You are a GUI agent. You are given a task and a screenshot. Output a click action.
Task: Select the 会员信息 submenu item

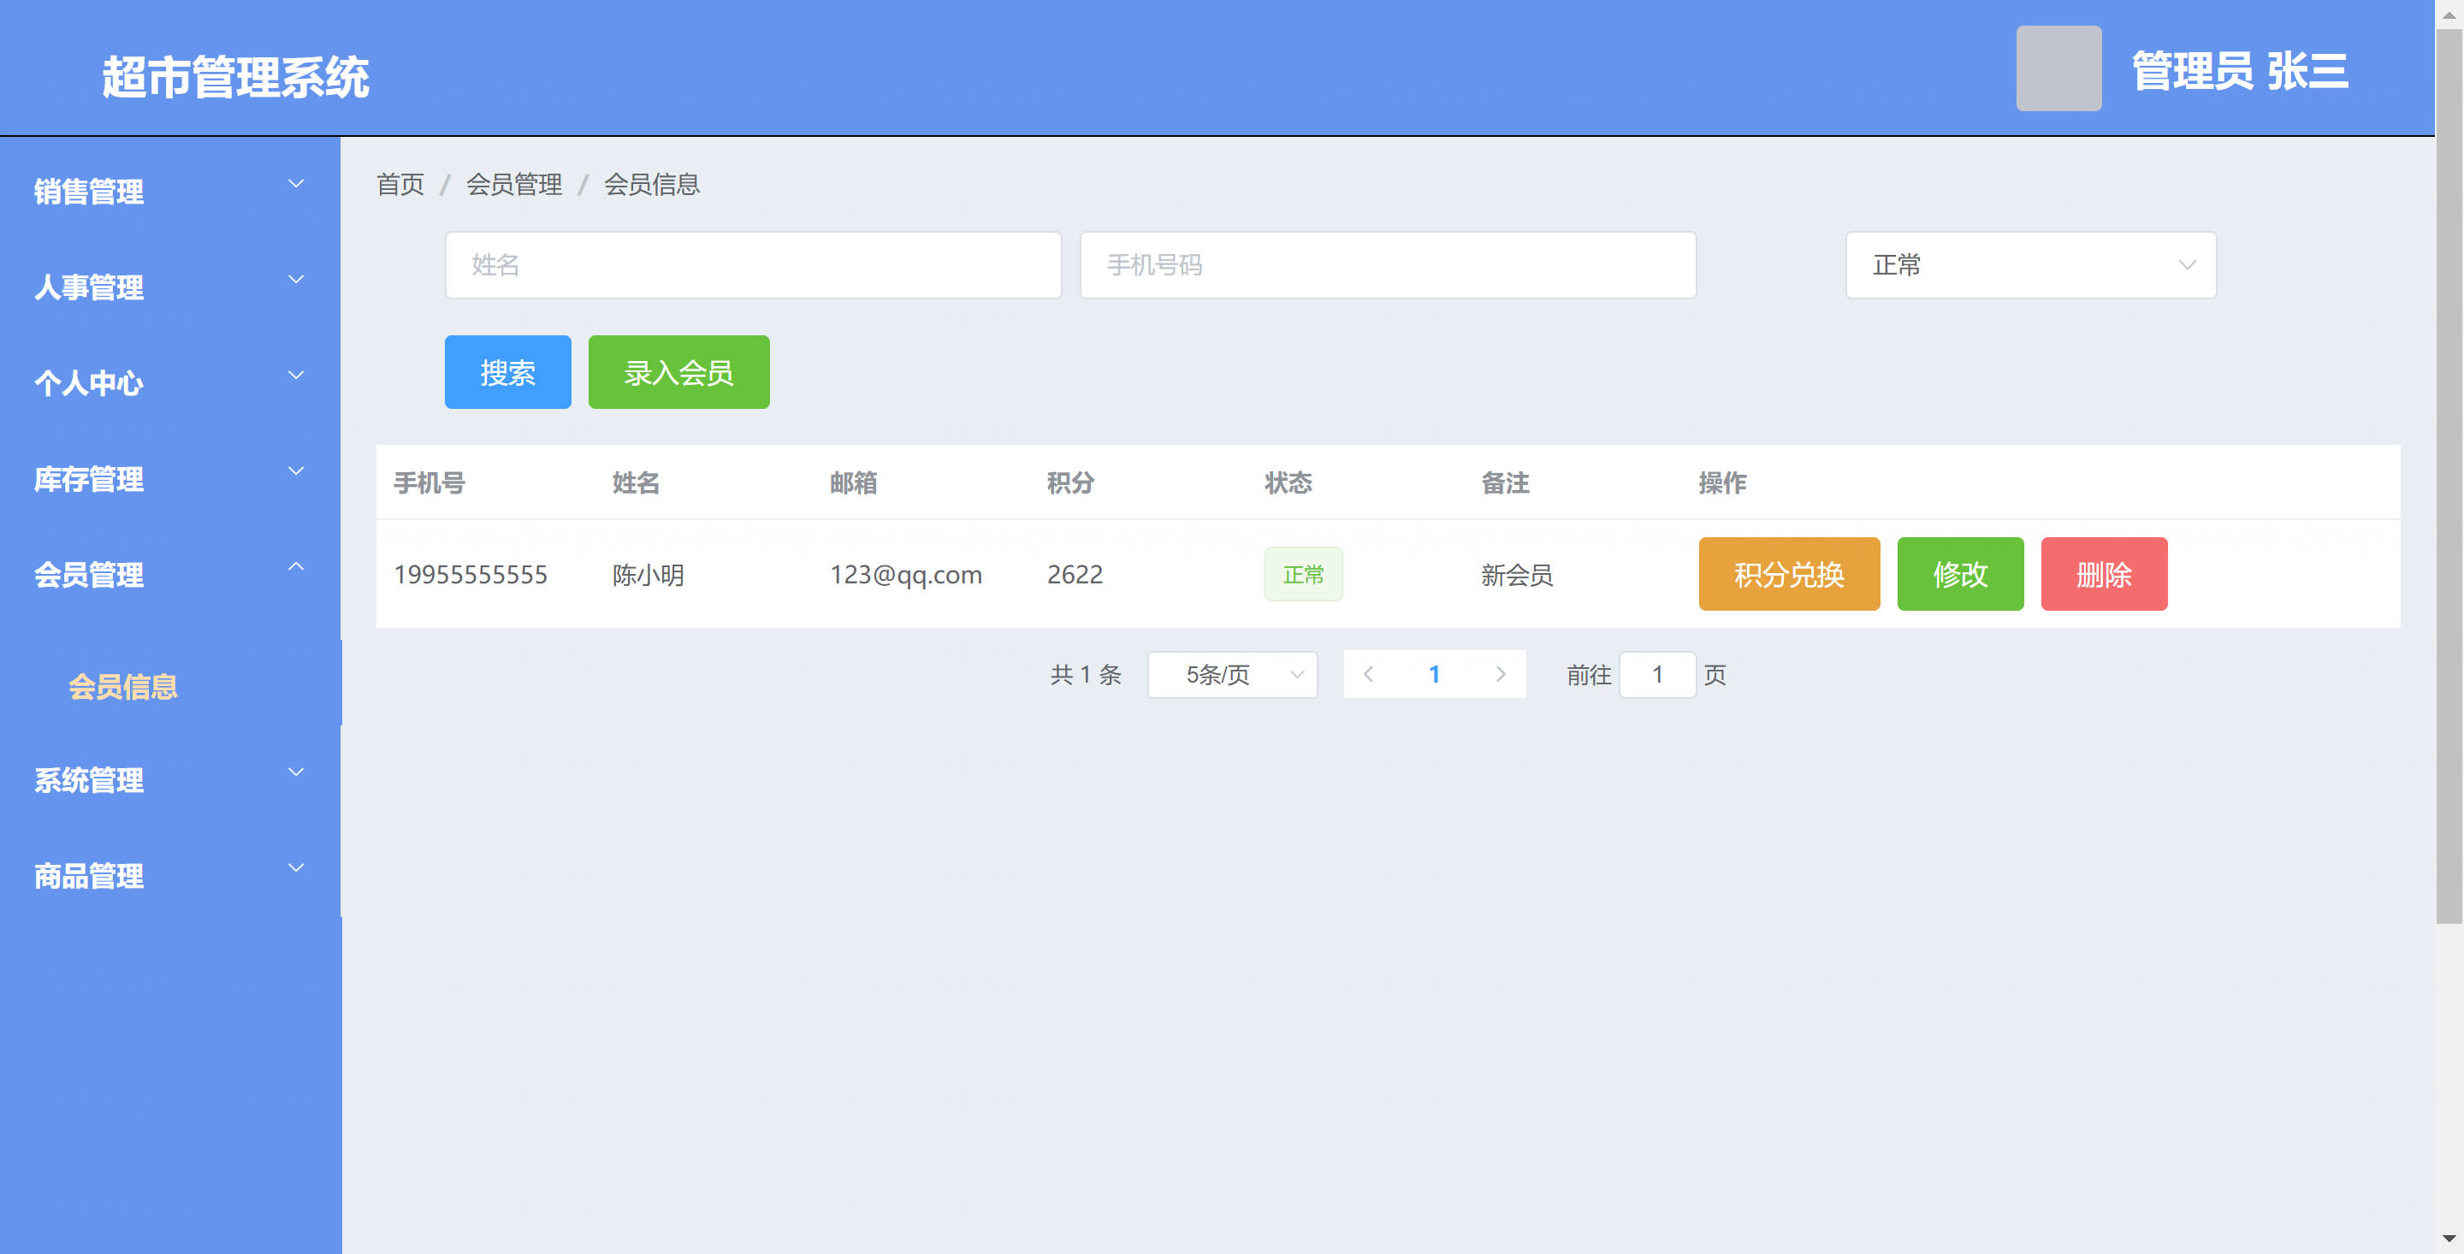pyautogui.click(x=123, y=686)
